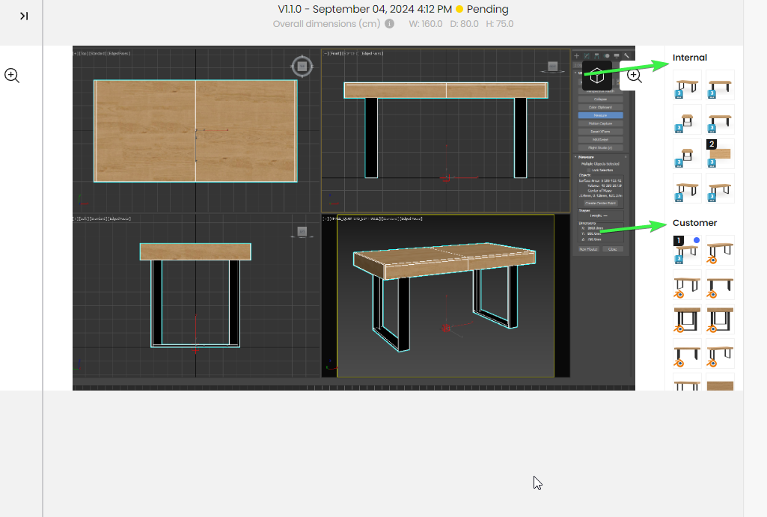Select the Utilities wrench tab in command panel

tap(626, 55)
